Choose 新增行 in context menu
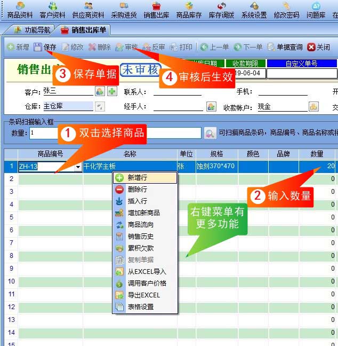Screen dimensions: 338x346 click(x=145, y=178)
